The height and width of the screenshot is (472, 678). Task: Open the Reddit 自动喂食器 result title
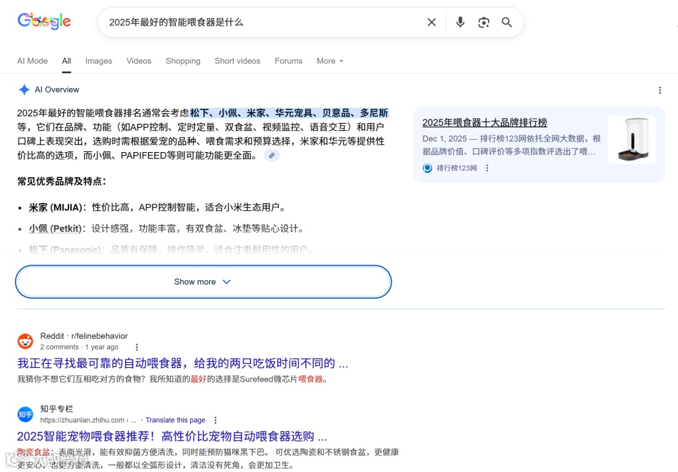point(183,363)
